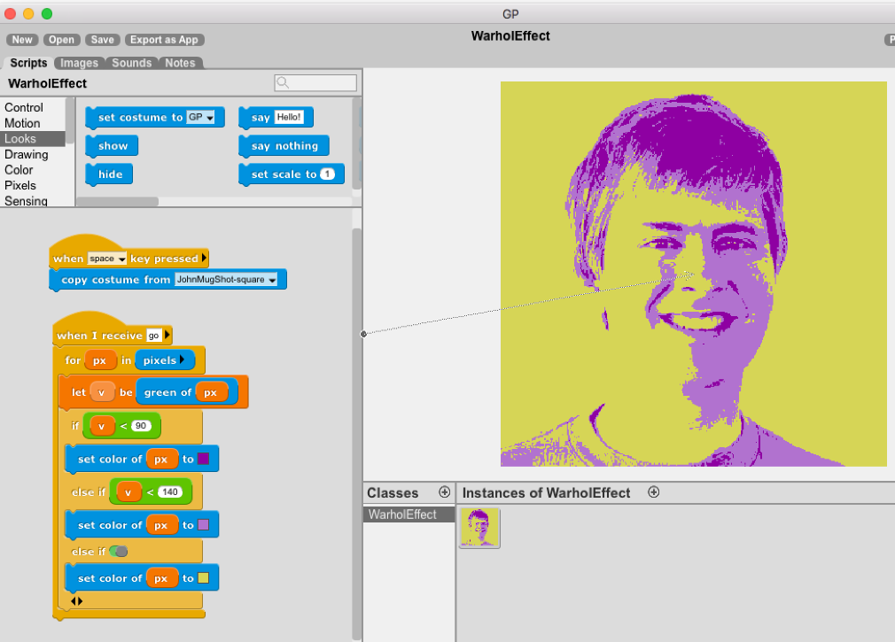The height and width of the screenshot is (642, 895).
Task: Open the costume GP dropdown
Action: pos(200,117)
